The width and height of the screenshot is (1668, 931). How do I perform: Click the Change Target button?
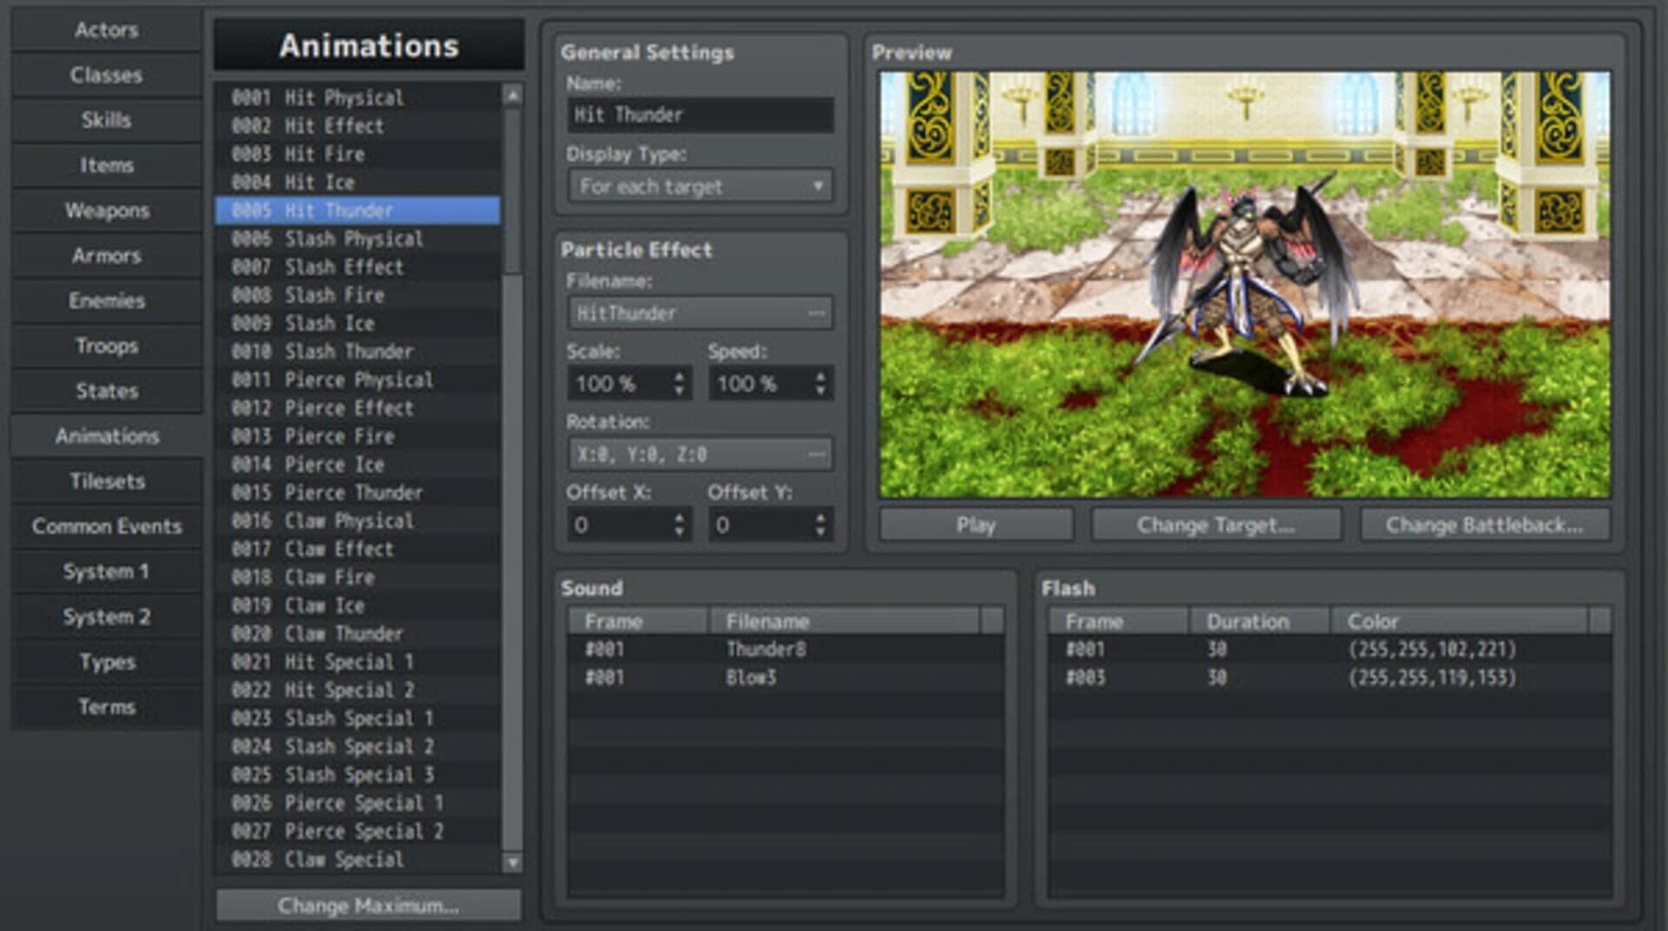1215,524
